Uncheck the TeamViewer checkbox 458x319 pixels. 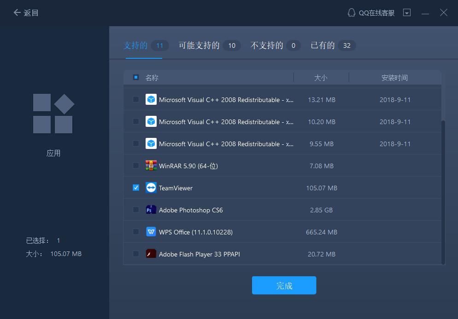pyautogui.click(x=136, y=188)
